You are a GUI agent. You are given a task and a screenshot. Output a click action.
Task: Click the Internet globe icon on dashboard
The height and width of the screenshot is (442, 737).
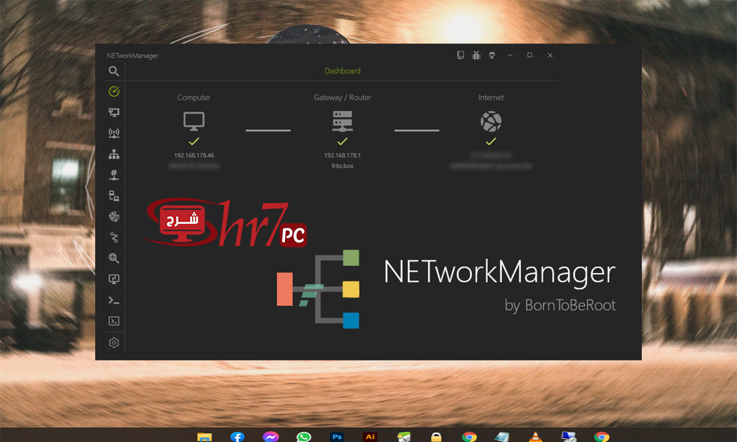coord(491,121)
